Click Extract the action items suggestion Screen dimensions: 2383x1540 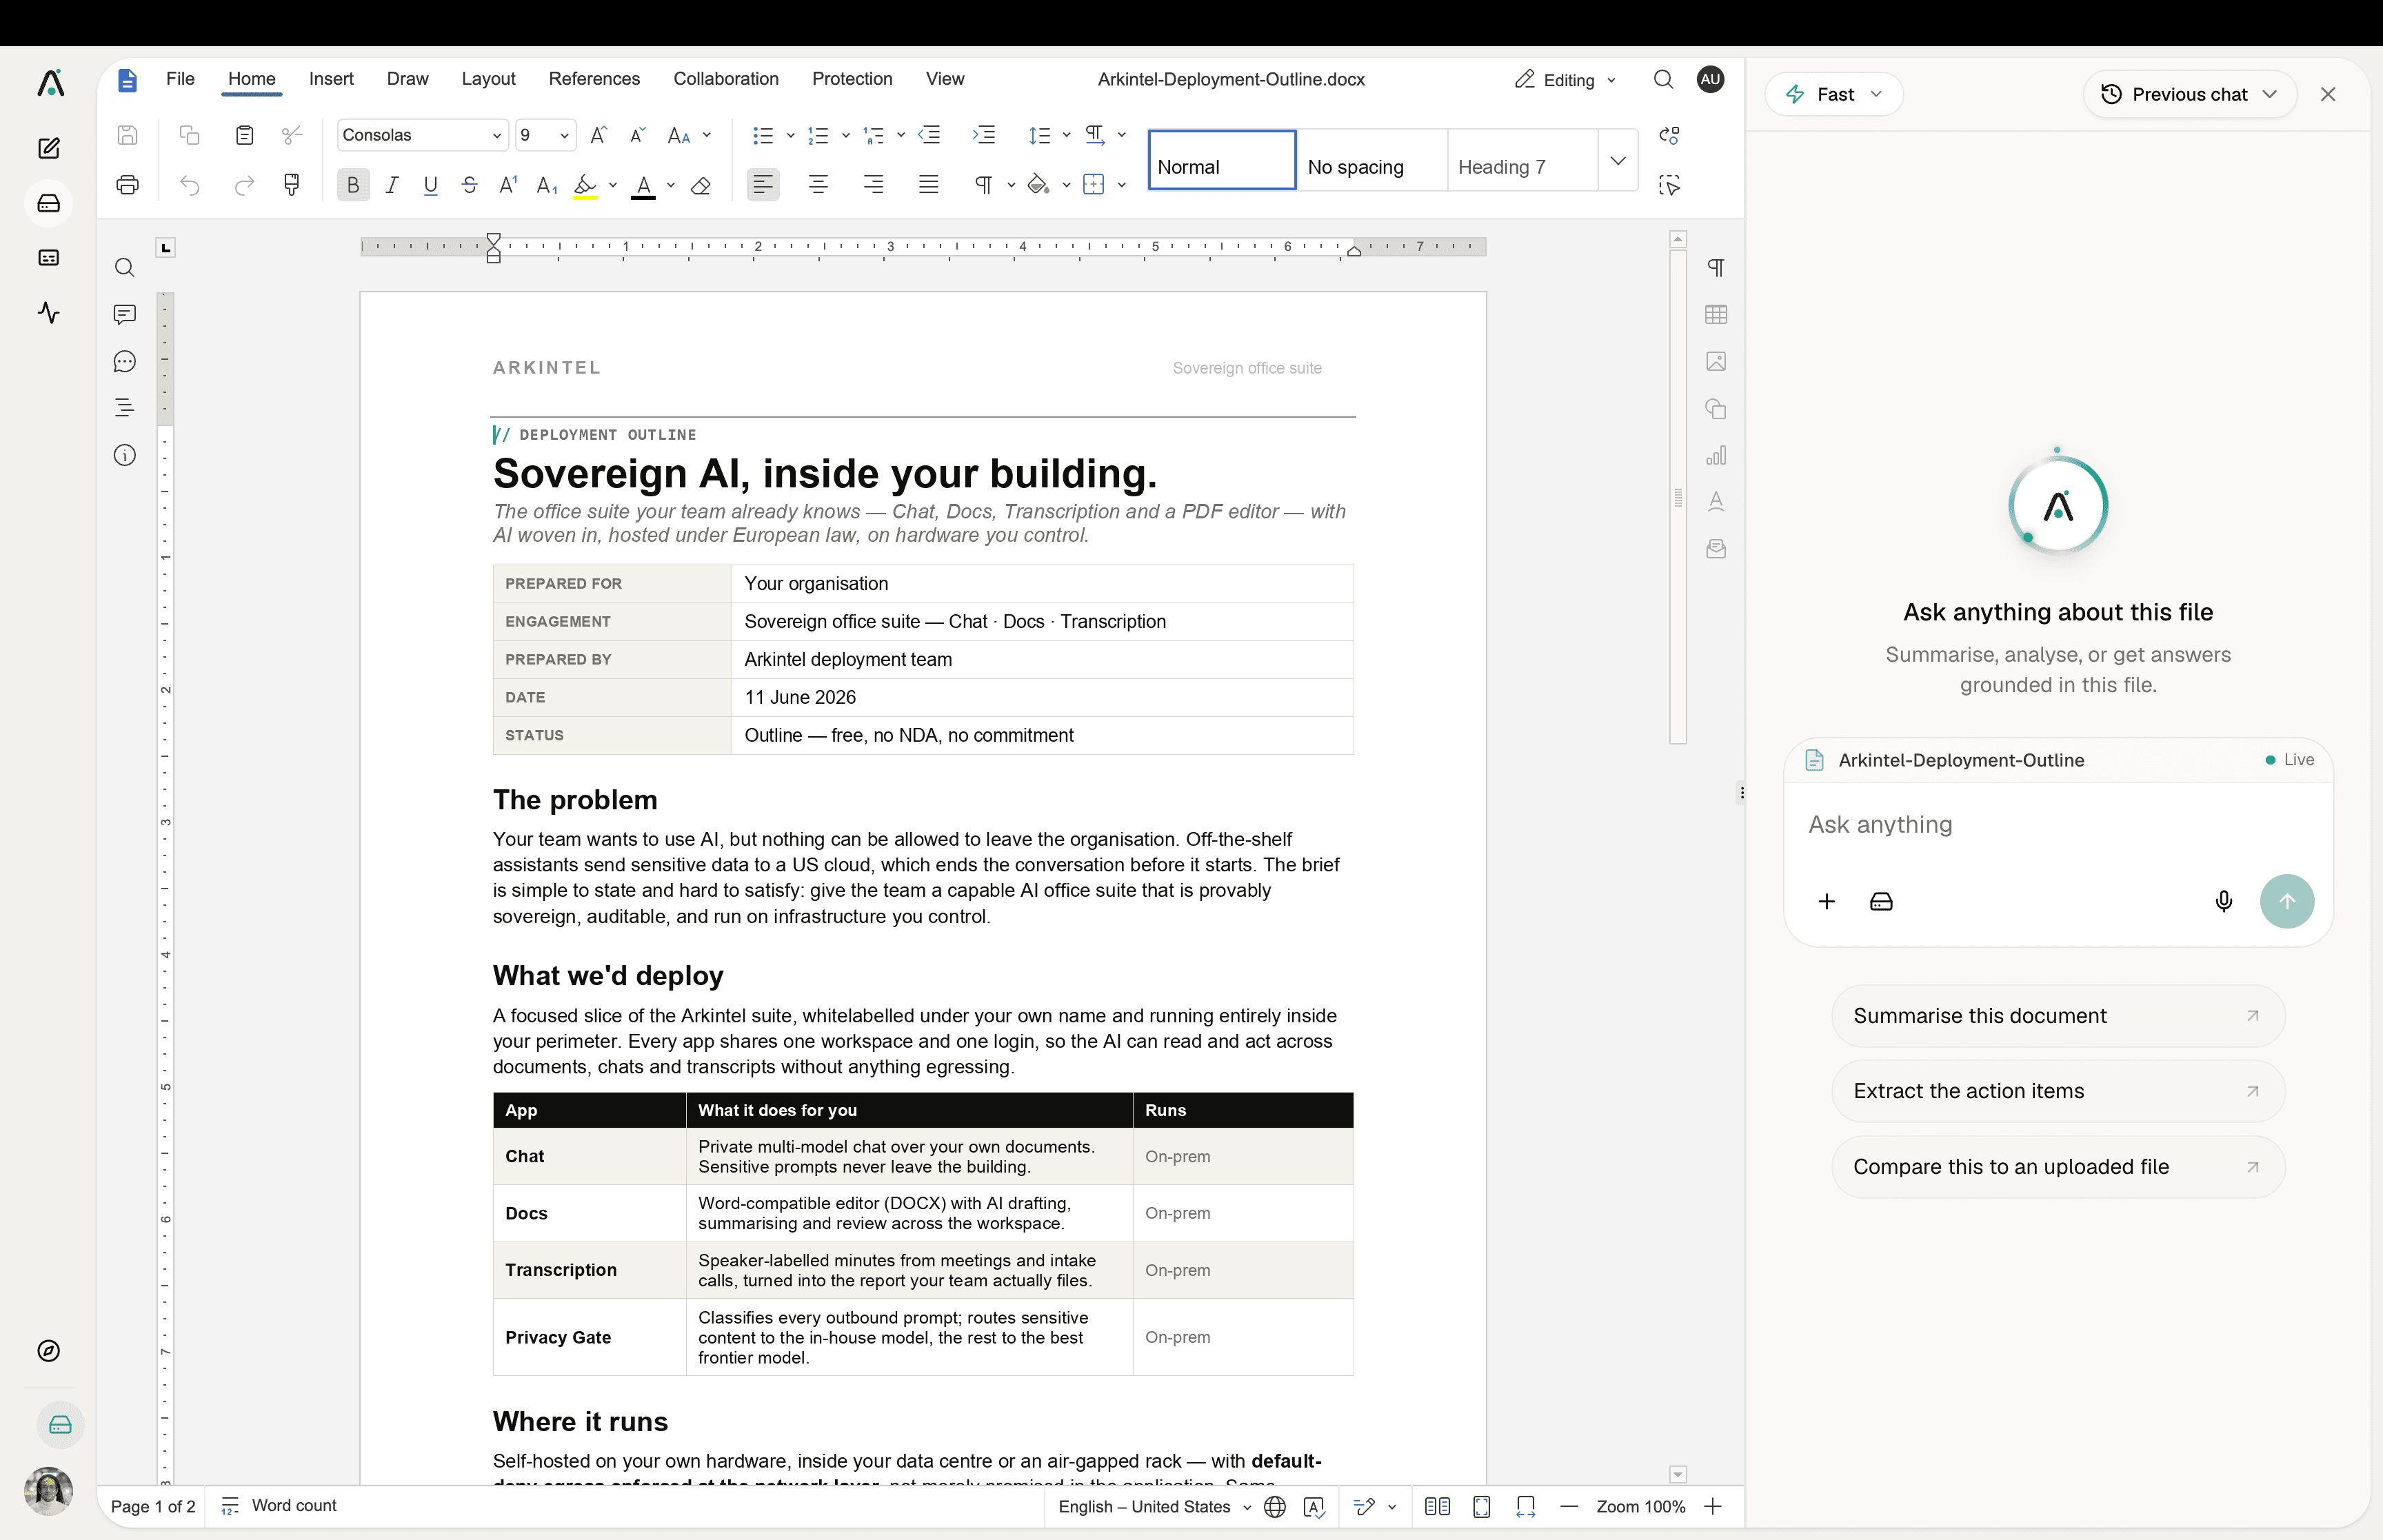coord(2057,1091)
